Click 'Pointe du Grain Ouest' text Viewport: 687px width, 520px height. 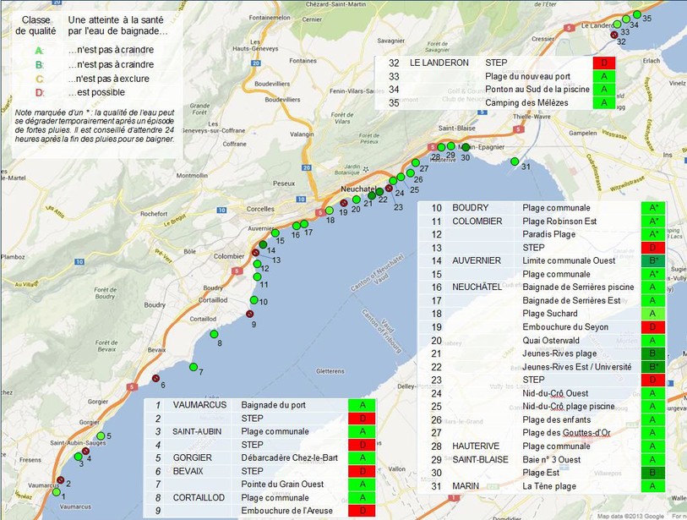[x=282, y=484]
